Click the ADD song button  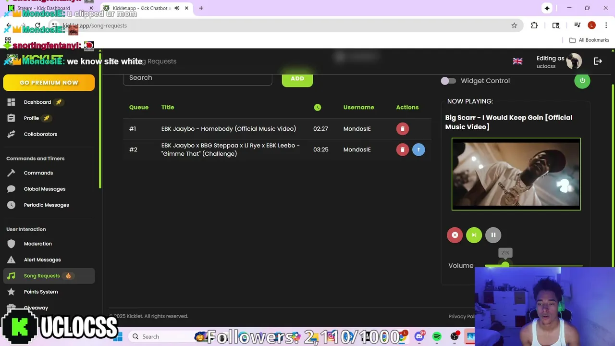click(297, 78)
